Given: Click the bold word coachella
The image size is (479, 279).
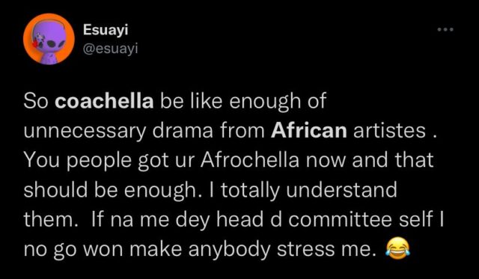Looking at the screenshot, I should click(104, 101).
